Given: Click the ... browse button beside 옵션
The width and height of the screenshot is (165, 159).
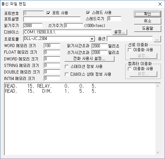Looking at the screenshot, I should tap(157, 39).
